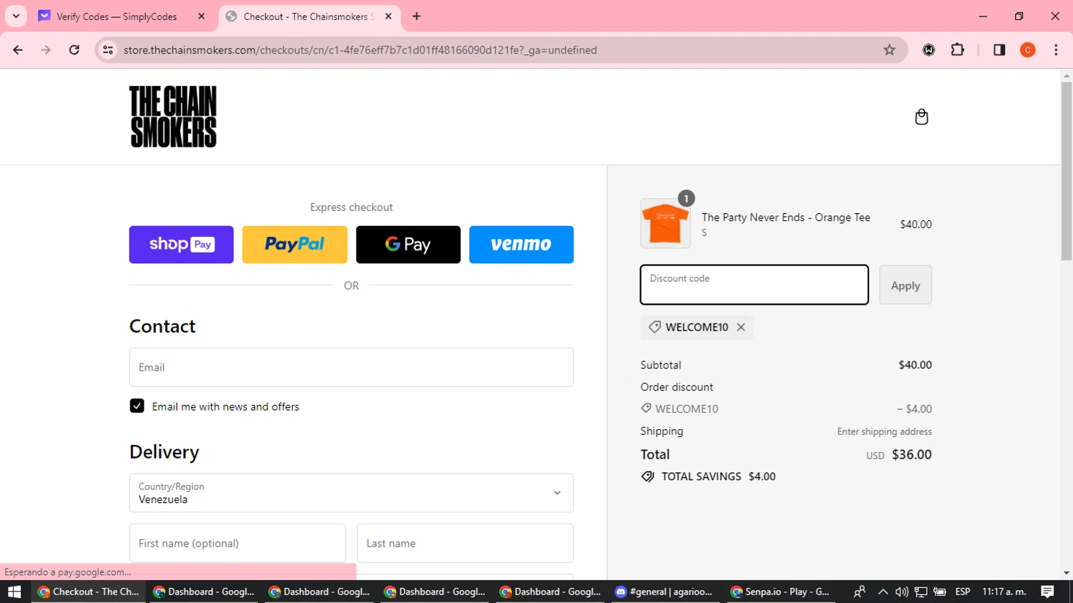Click the Enter shipping address text

tap(885, 431)
